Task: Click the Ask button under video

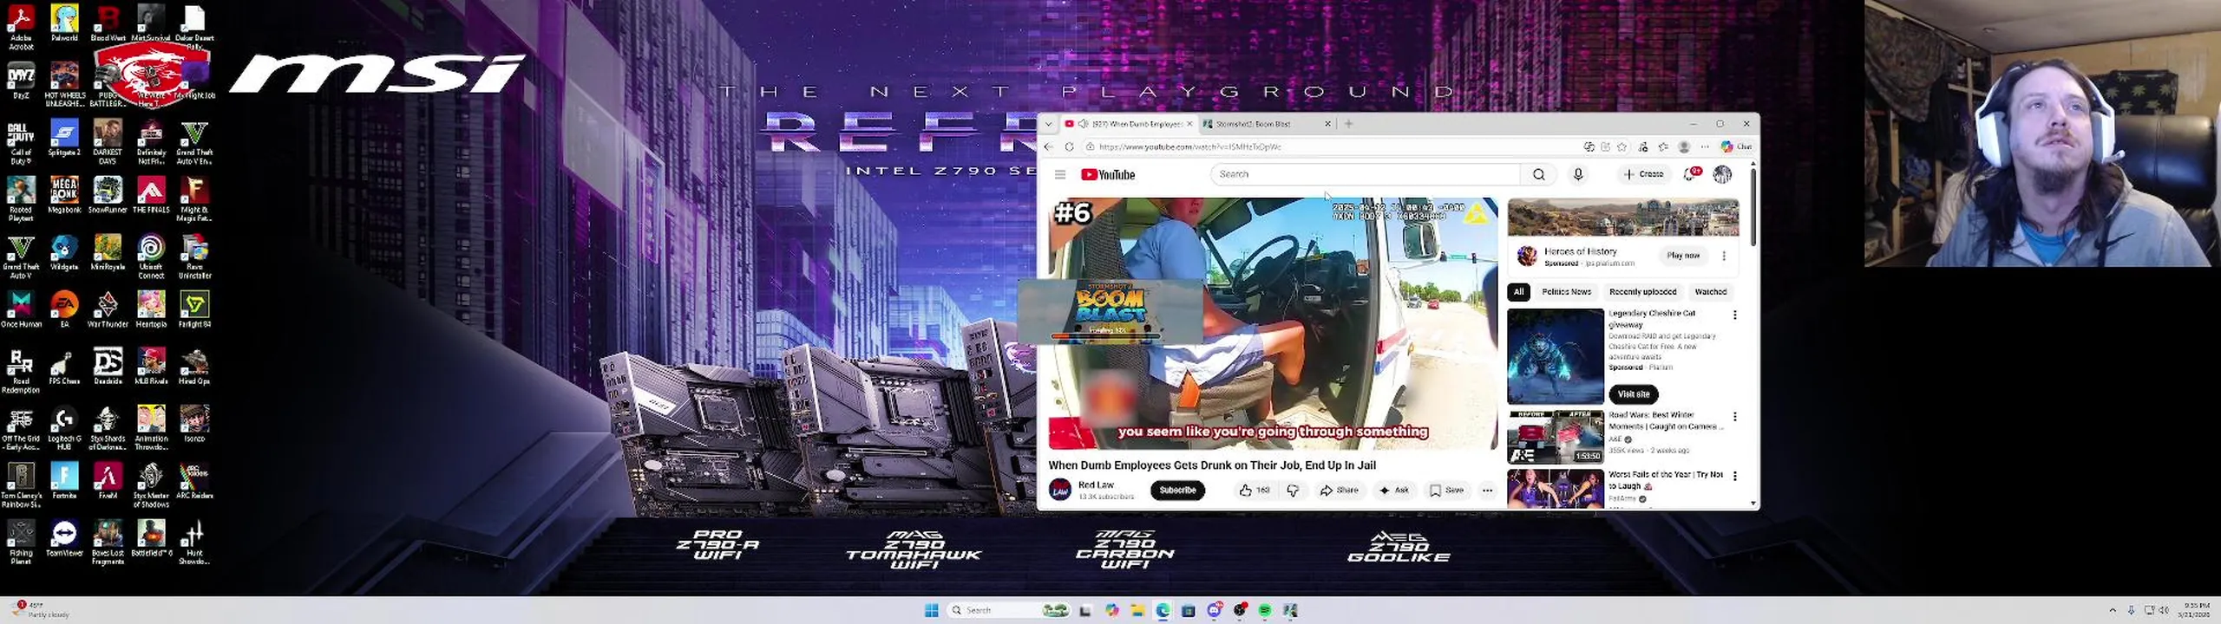Action: [1393, 491]
